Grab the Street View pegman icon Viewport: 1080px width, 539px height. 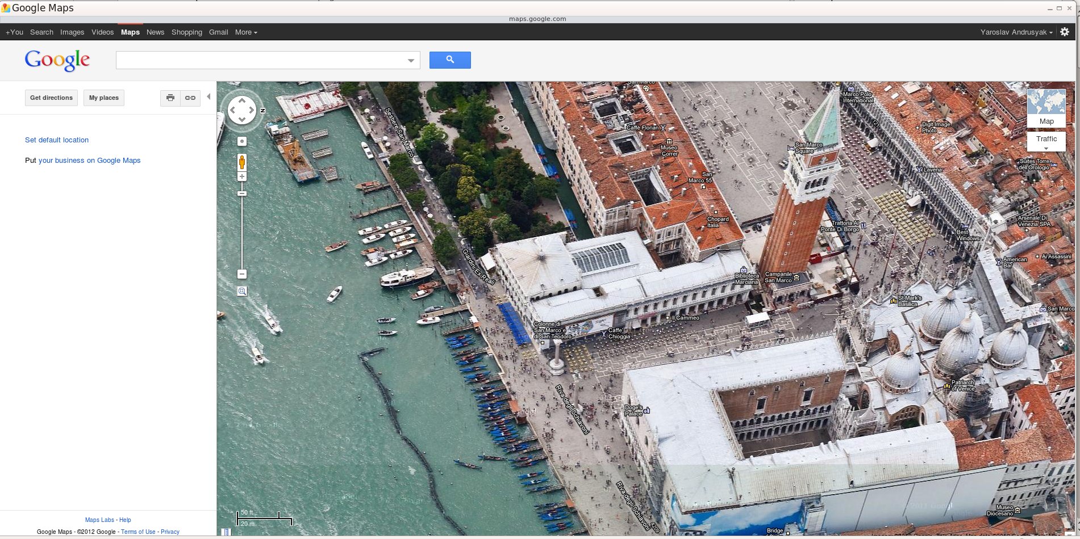click(242, 162)
